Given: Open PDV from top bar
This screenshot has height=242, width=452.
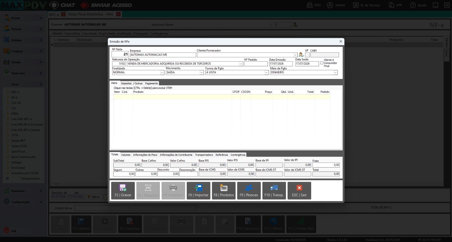Looking at the screenshot, I should point(314,5).
